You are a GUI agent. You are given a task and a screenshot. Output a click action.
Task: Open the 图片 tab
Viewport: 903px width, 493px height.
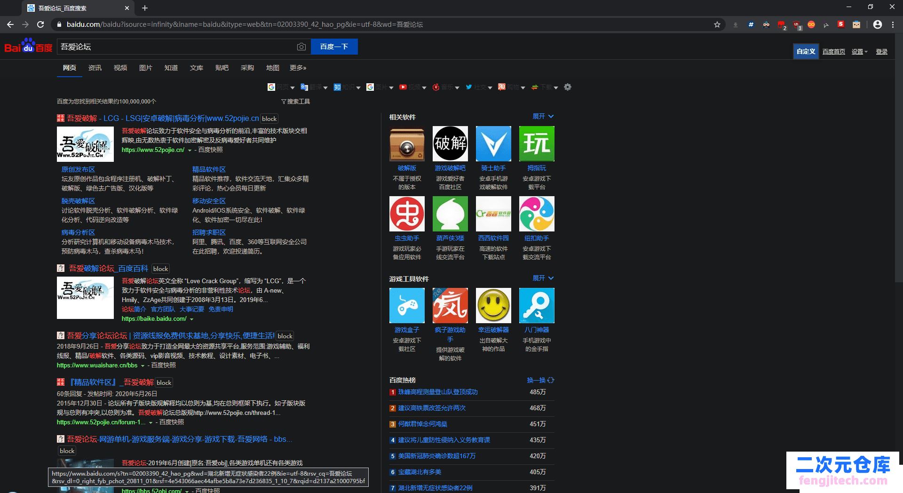point(146,68)
